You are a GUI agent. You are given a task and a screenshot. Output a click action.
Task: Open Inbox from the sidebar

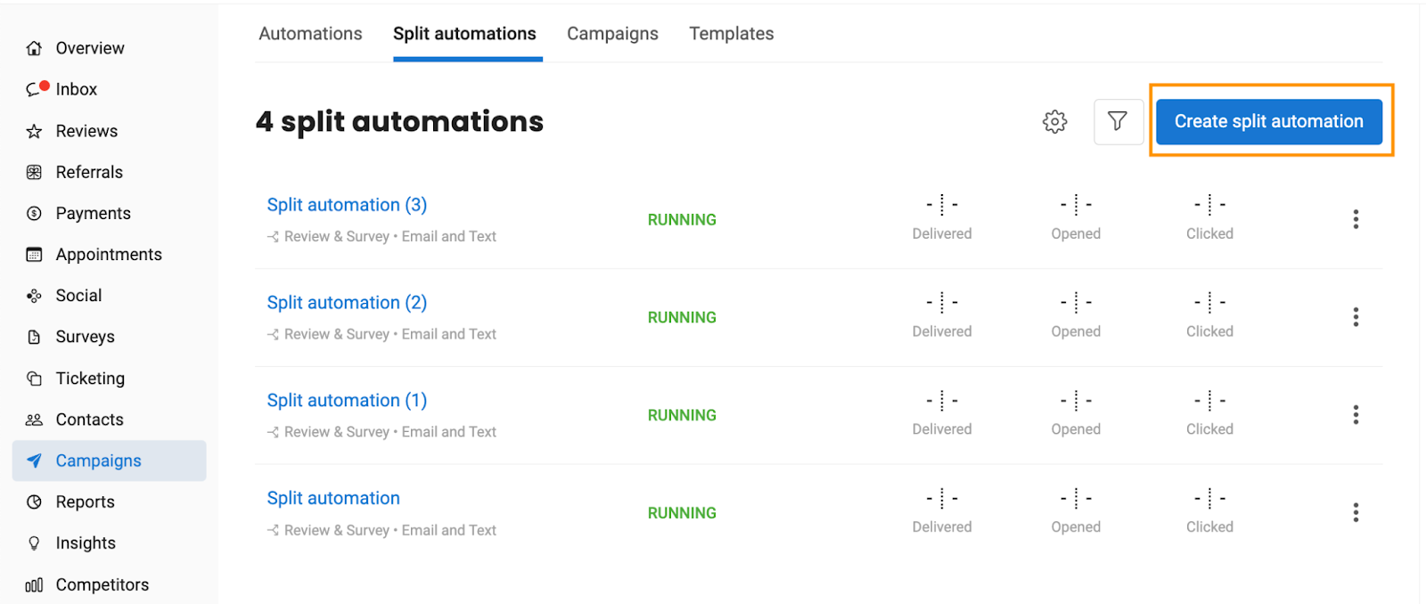[77, 89]
